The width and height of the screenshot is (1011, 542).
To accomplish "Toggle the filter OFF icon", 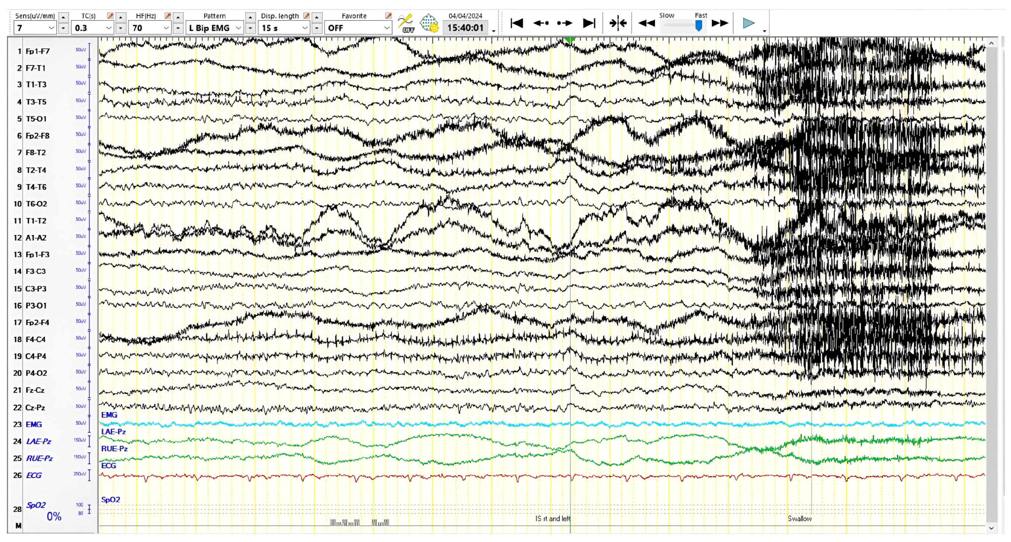I will click(x=406, y=23).
